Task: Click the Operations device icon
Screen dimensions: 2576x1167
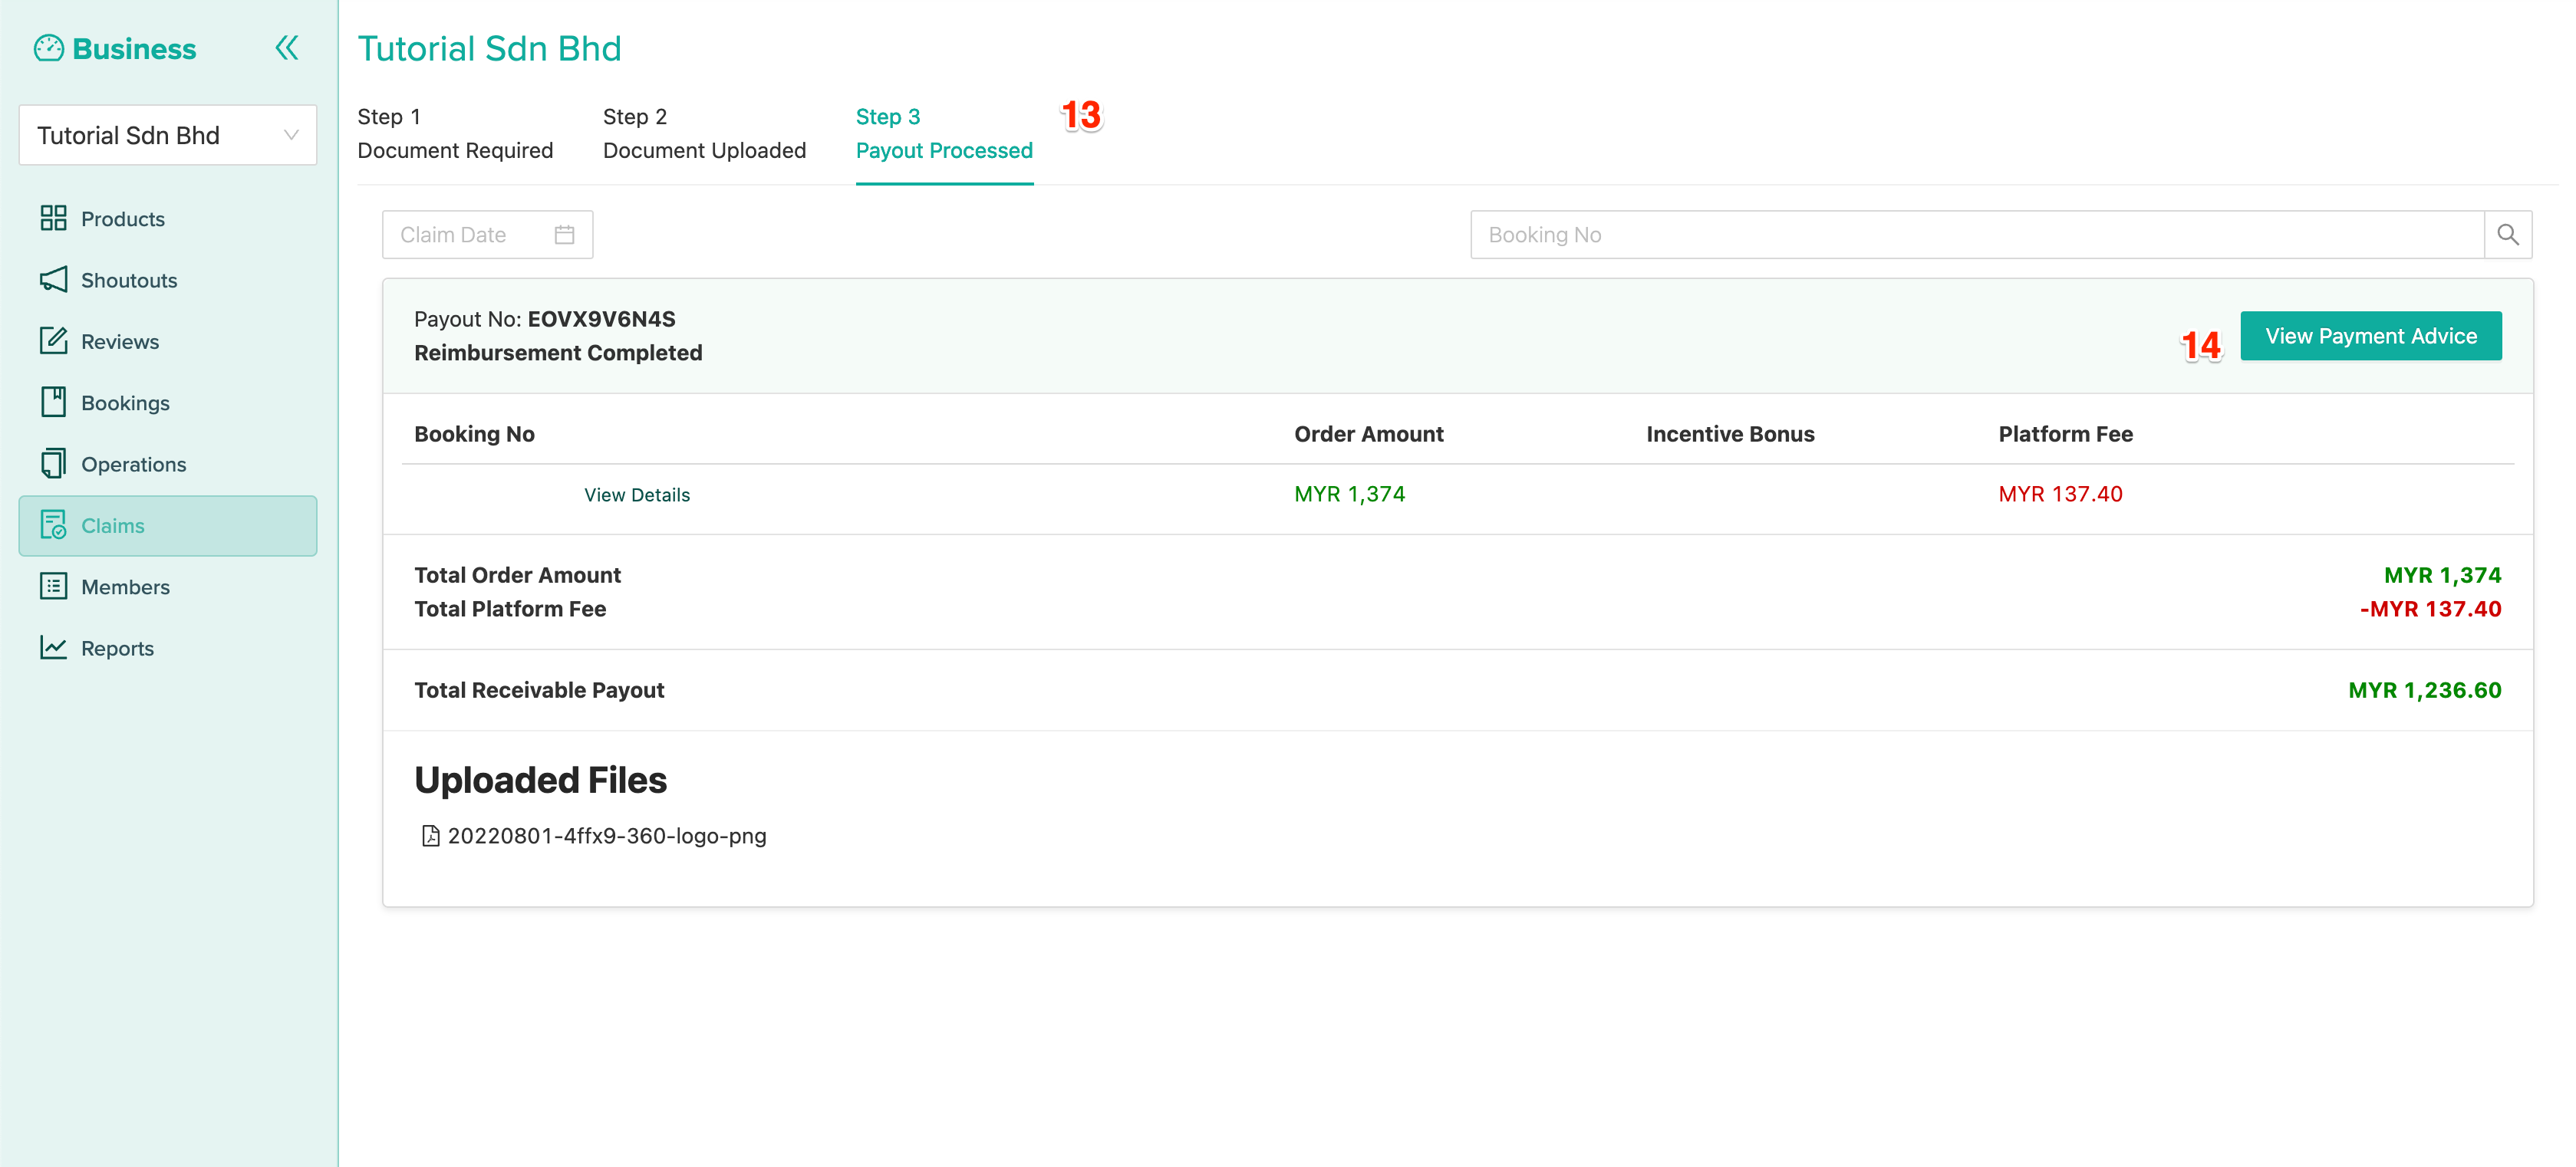Action: click(x=53, y=464)
